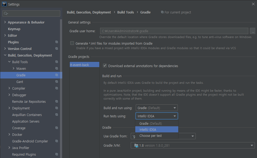Click the Gradle user home path field
Screen dimensions: 257x158
(x=174, y=31)
